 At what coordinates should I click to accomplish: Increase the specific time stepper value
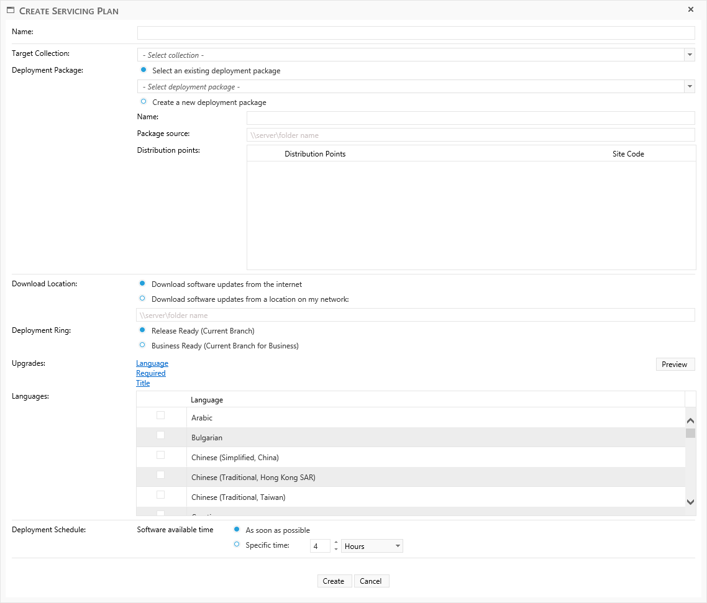coord(336,543)
